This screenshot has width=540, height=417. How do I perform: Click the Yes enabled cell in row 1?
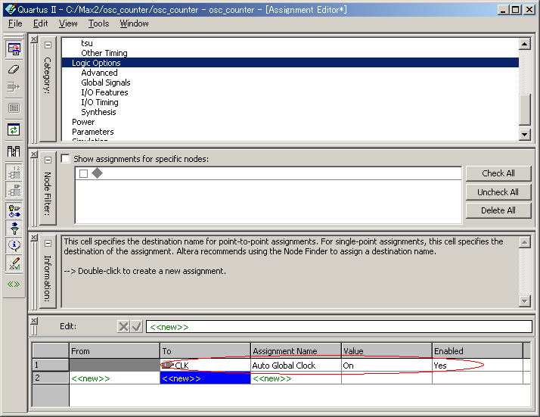click(477, 366)
